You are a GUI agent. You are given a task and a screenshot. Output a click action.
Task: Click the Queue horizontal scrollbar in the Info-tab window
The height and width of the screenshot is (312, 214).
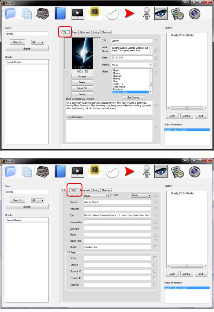click(x=187, y=108)
